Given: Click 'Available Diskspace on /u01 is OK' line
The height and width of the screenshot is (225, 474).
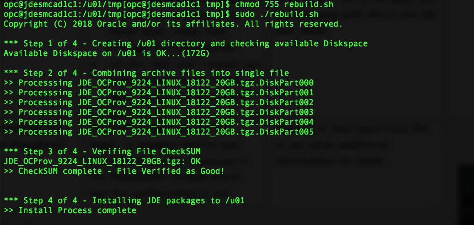Looking at the screenshot, I should (x=107, y=54).
